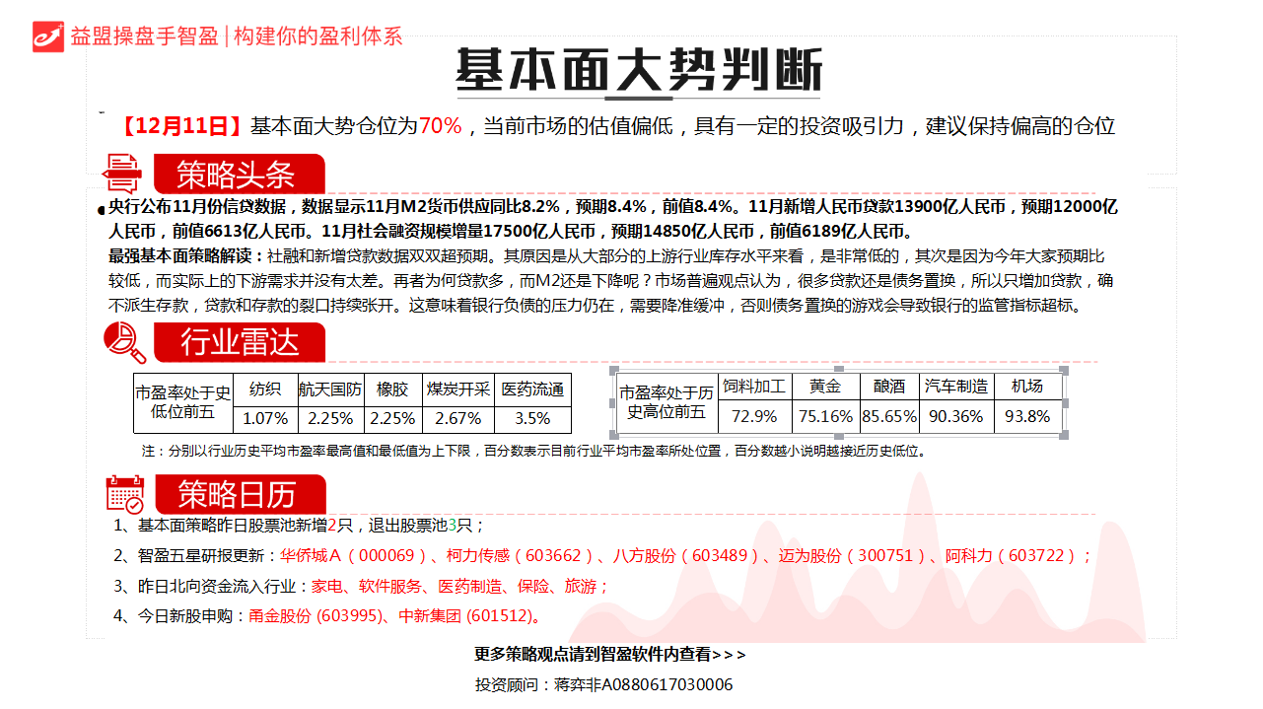Click the top-center handle of the selected table
The image size is (1263, 709).
tap(839, 369)
